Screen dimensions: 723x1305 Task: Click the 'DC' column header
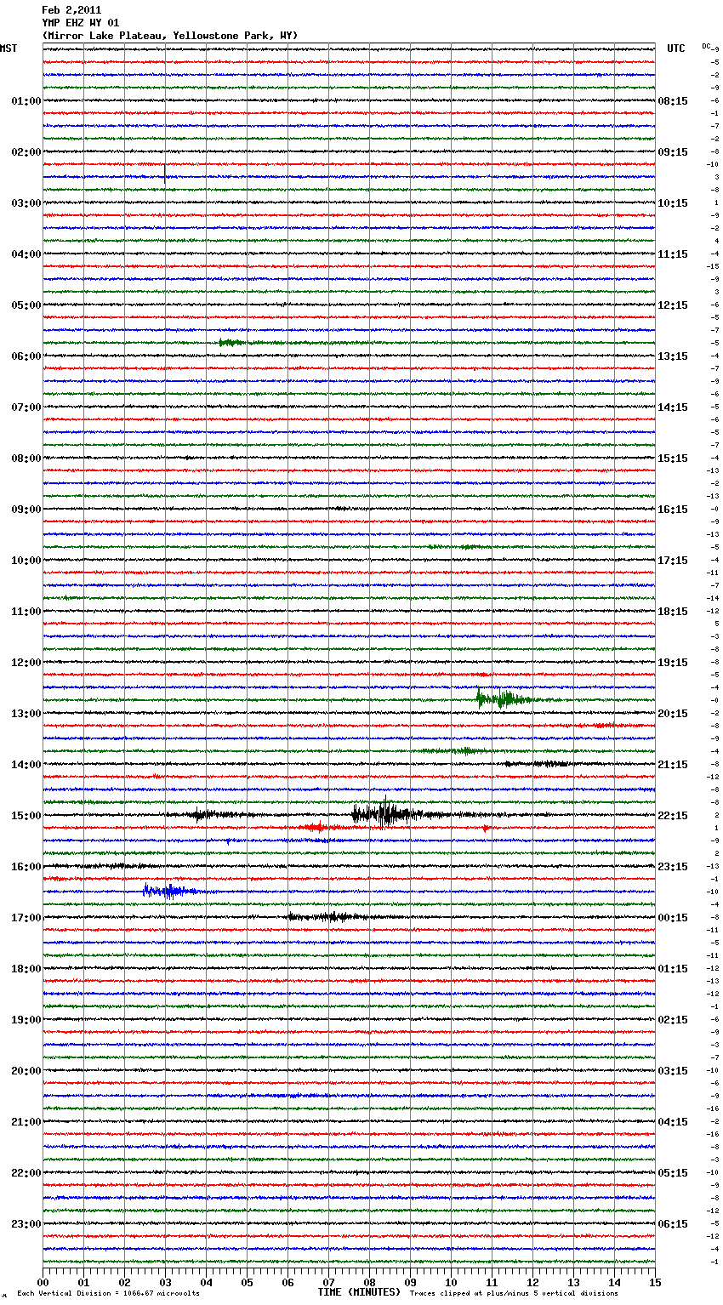[706, 46]
